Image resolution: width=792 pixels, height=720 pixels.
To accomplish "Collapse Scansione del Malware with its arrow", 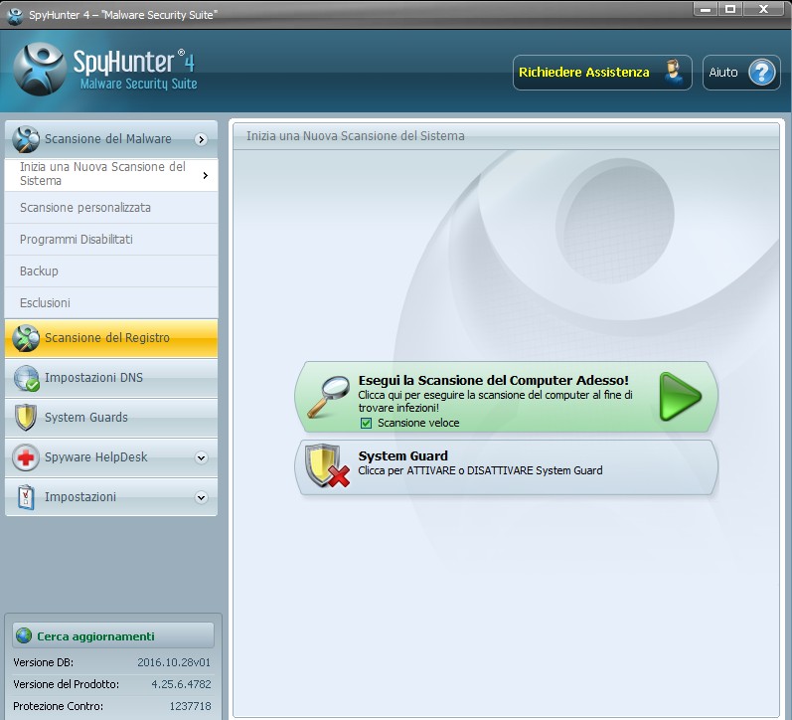I will tap(201, 139).
